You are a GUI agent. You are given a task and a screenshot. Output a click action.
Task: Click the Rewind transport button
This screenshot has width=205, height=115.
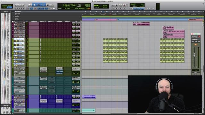click(x=117, y=9)
